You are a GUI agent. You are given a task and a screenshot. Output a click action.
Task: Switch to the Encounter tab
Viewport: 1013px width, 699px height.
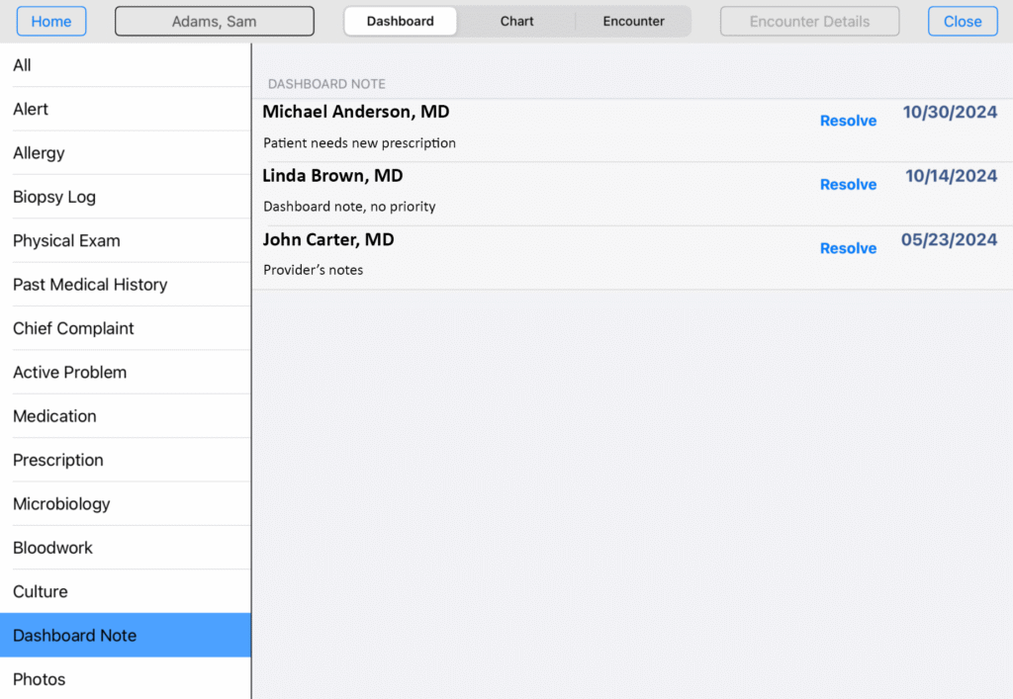tap(633, 21)
